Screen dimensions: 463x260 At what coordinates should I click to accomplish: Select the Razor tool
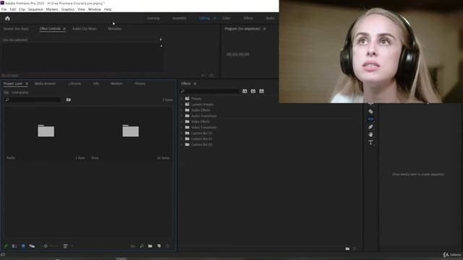[x=370, y=111]
